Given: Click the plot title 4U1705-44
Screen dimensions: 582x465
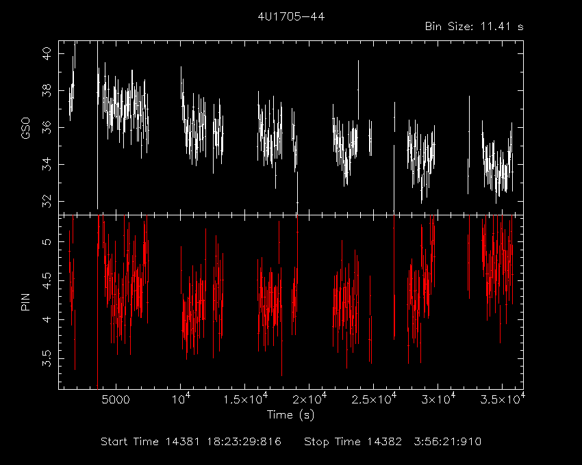Looking at the screenshot, I should (x=292, y=17).
